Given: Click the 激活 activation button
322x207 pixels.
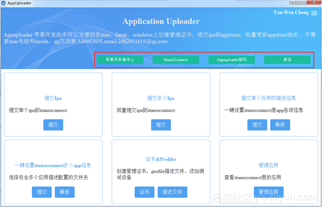Looking at the screenshot, I should pyautogui.click(x=287, y=60).
